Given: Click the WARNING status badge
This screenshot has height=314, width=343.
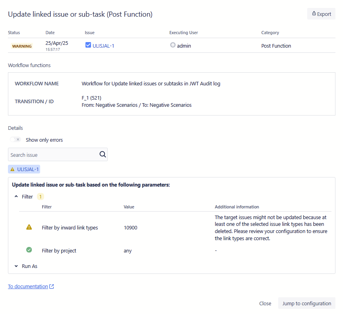Looking at the screenshot, I should pyautogui.click(x=22, y=46).
